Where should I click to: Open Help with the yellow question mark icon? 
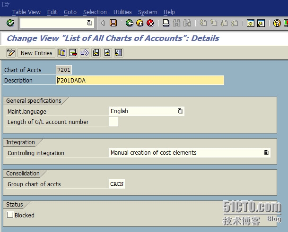click(x=277, y=23)
